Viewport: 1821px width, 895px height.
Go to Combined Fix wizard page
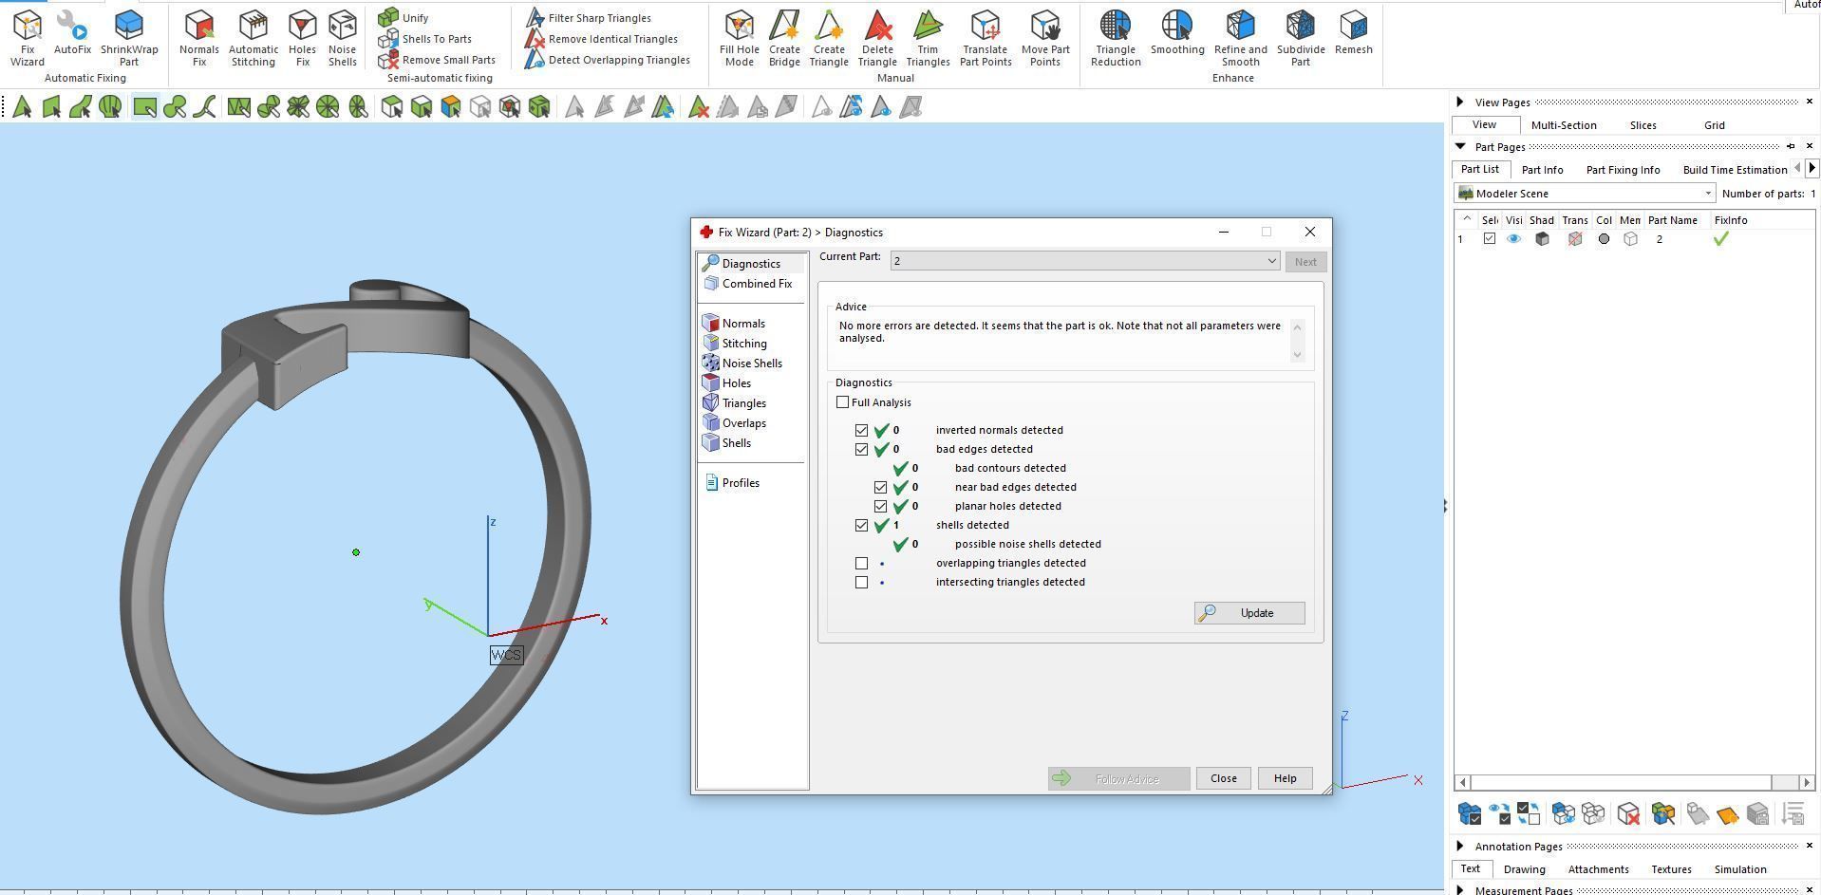pos(748,284)
